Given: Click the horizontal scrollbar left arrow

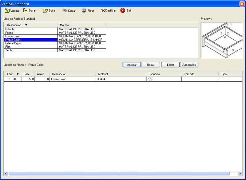Looking at the screenshot, I should pos(6,173).
